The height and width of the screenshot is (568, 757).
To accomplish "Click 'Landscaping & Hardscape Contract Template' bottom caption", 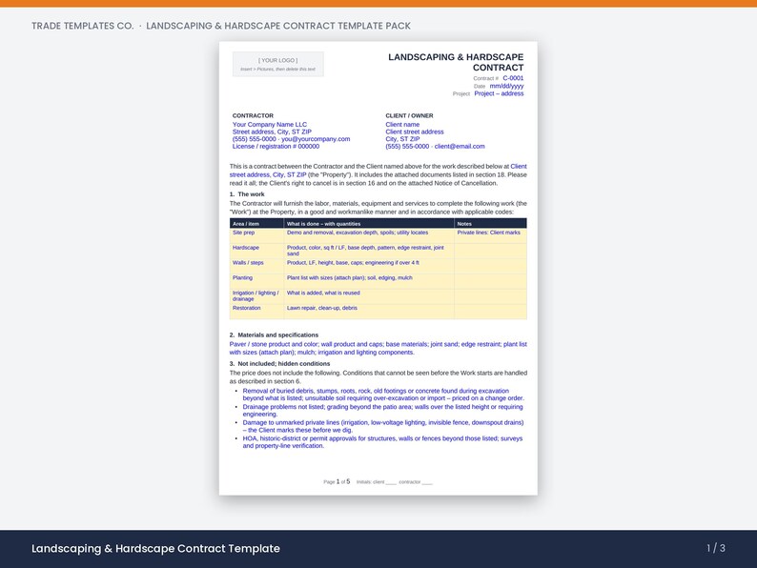I will [x=155, y=549].
